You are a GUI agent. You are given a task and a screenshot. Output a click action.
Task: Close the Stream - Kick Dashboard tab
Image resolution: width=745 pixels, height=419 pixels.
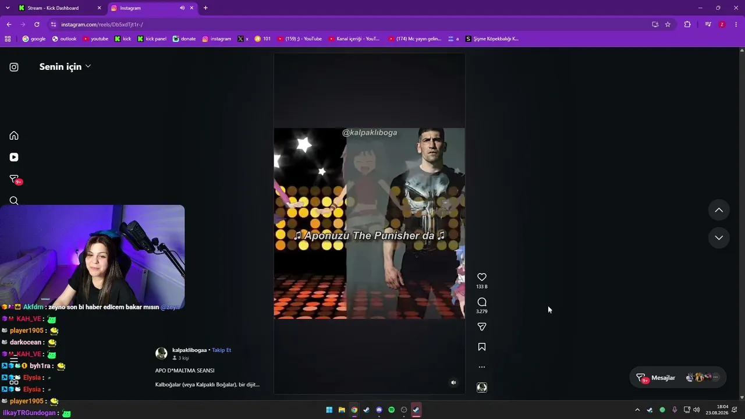99,8
